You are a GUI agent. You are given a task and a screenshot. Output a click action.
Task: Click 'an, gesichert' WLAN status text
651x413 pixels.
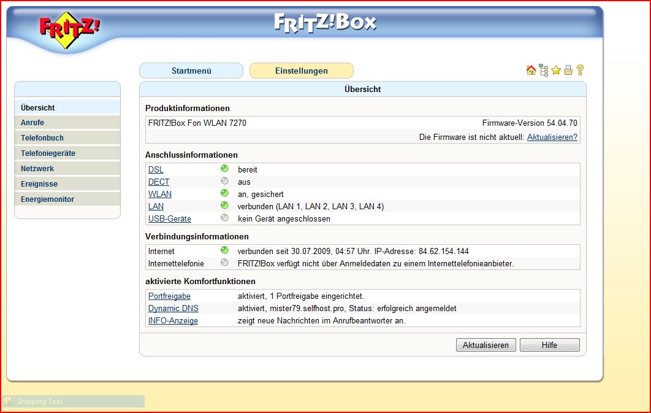click(261, 195)
